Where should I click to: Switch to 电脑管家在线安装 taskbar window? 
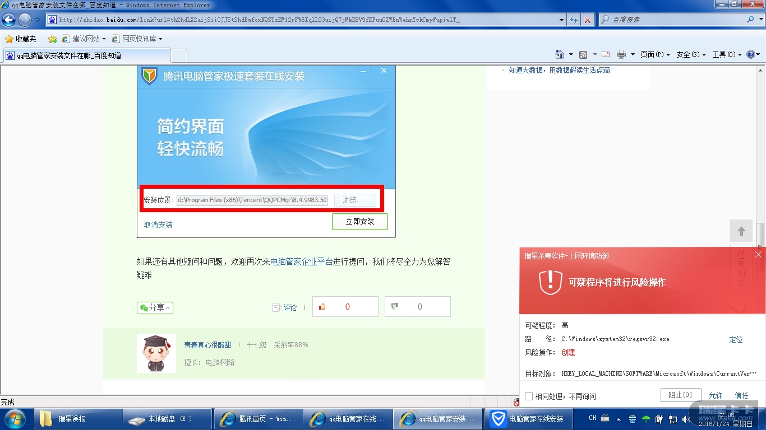point(528,419)
